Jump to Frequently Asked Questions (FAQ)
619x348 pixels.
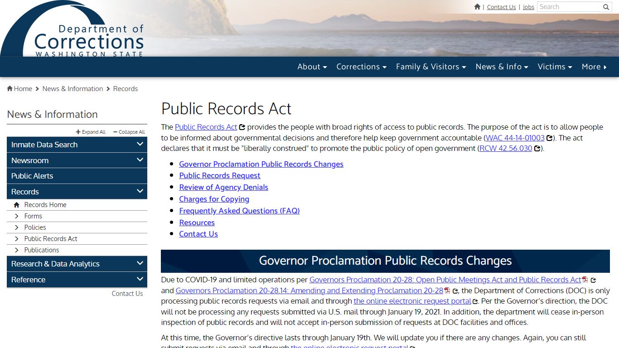239,211
